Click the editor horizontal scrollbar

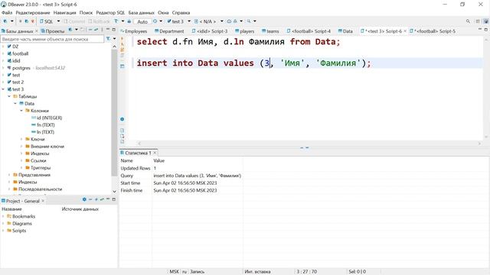tap(309, 144)
